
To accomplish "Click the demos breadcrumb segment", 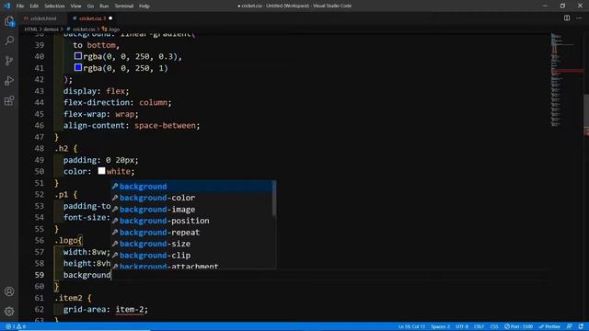I will click(52, 29).
